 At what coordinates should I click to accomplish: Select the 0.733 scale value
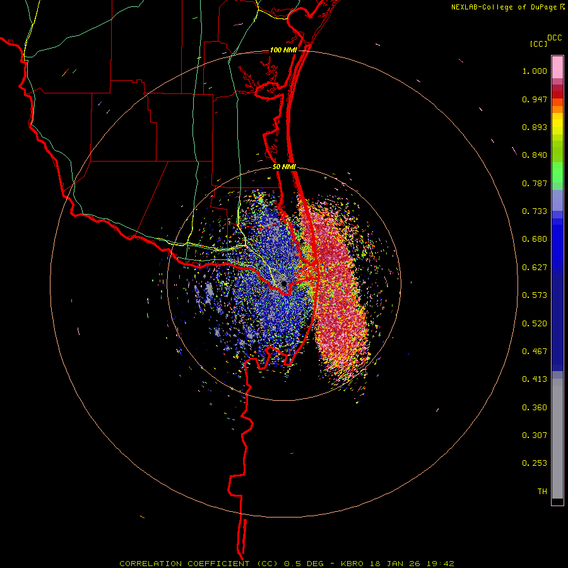[x=535, y=211]
